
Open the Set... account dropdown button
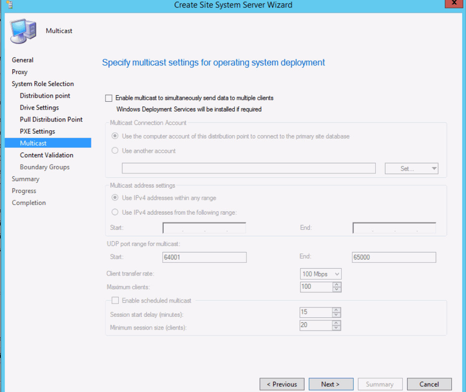[x=411, y=168]
